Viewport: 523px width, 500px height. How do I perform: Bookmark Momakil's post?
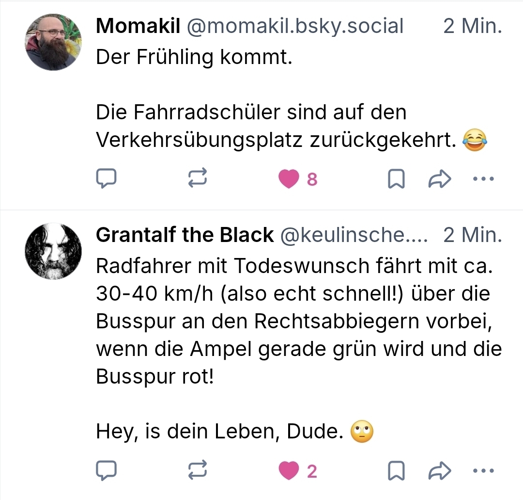tap(397, 179)
